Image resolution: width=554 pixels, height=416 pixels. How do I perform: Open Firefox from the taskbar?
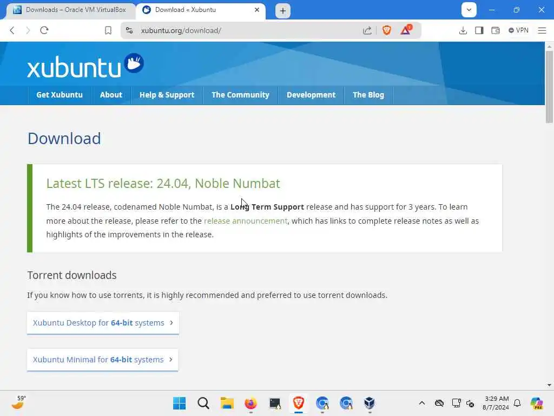[250, 403]
